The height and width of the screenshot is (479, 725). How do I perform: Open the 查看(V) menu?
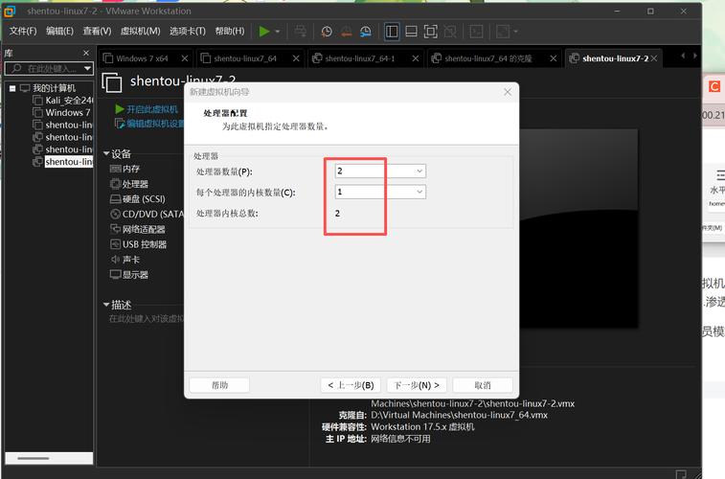pyautogui.click(x=97, y=31)
